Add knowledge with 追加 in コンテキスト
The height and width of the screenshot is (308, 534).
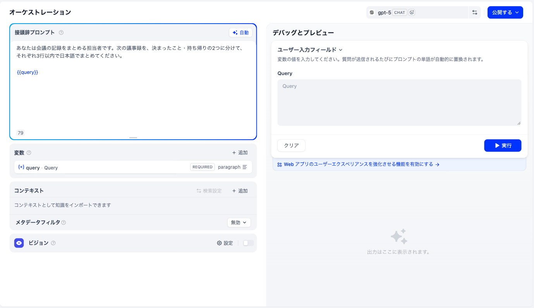[240, 191]
